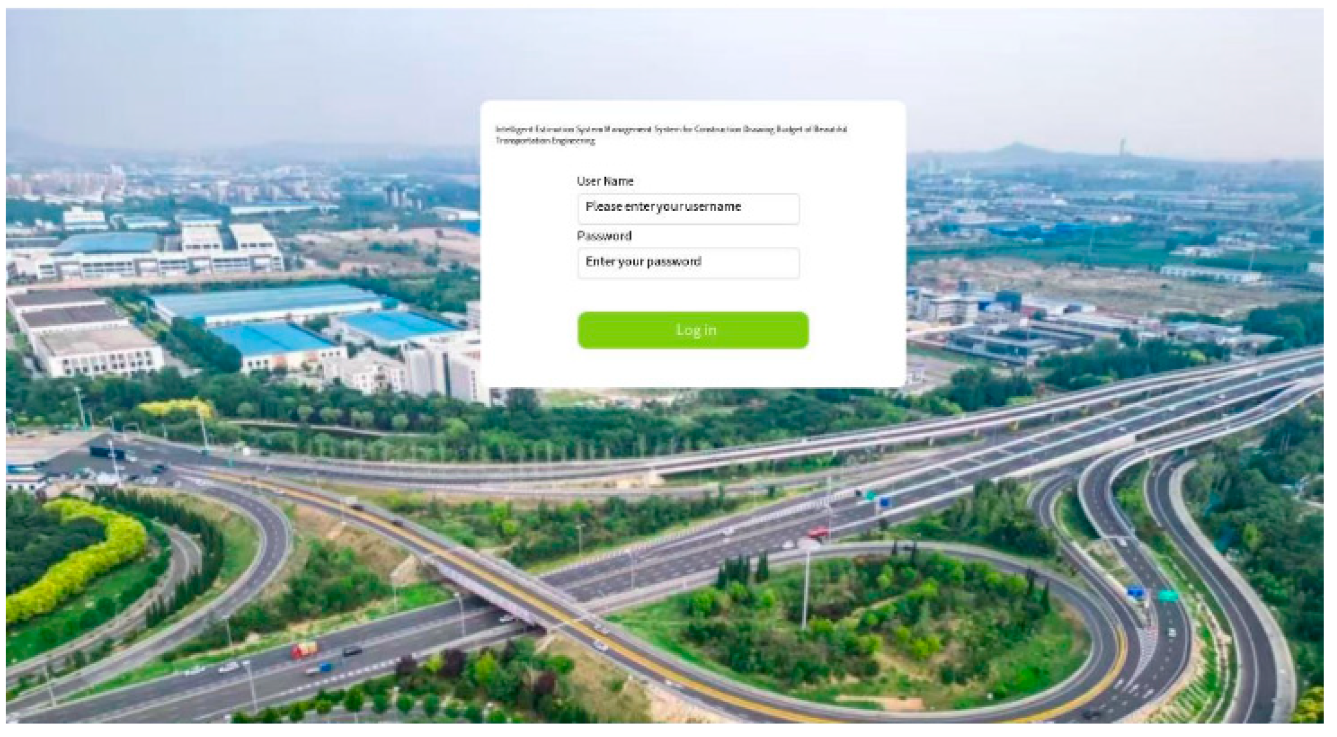
Task: Focus the Password input field
Action: (x=688, y=263)
